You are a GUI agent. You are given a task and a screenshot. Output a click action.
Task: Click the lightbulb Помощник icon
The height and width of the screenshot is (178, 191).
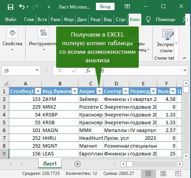(148, 19)
